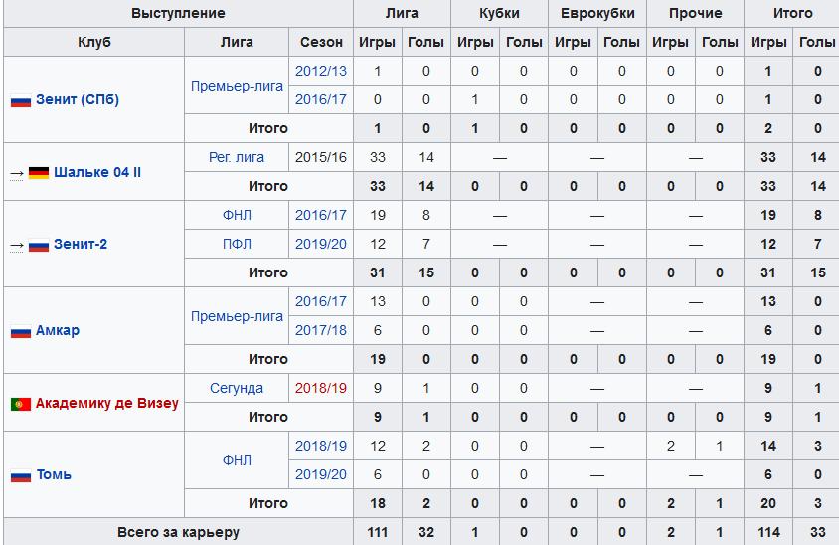Open the Сегунда league link
This screenshot has width=839, height=545.
click(x=237, y=388)
